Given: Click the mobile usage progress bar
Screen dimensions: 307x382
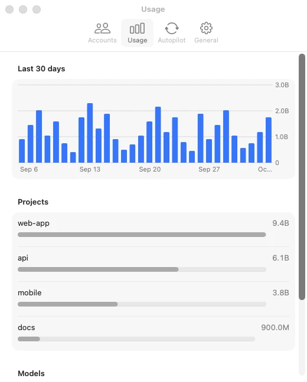Looking at the screenshot, I should click(142, 304).
